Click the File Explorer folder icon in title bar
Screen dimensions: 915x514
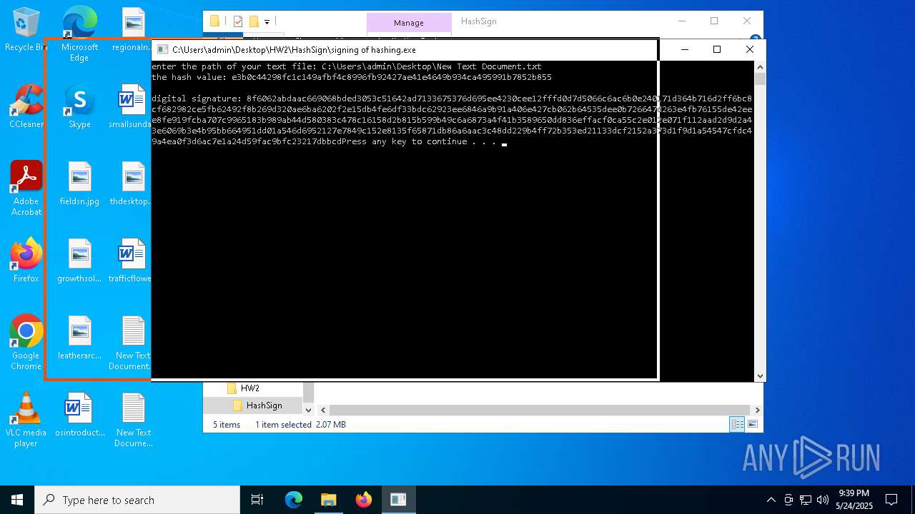click(214, 21)
